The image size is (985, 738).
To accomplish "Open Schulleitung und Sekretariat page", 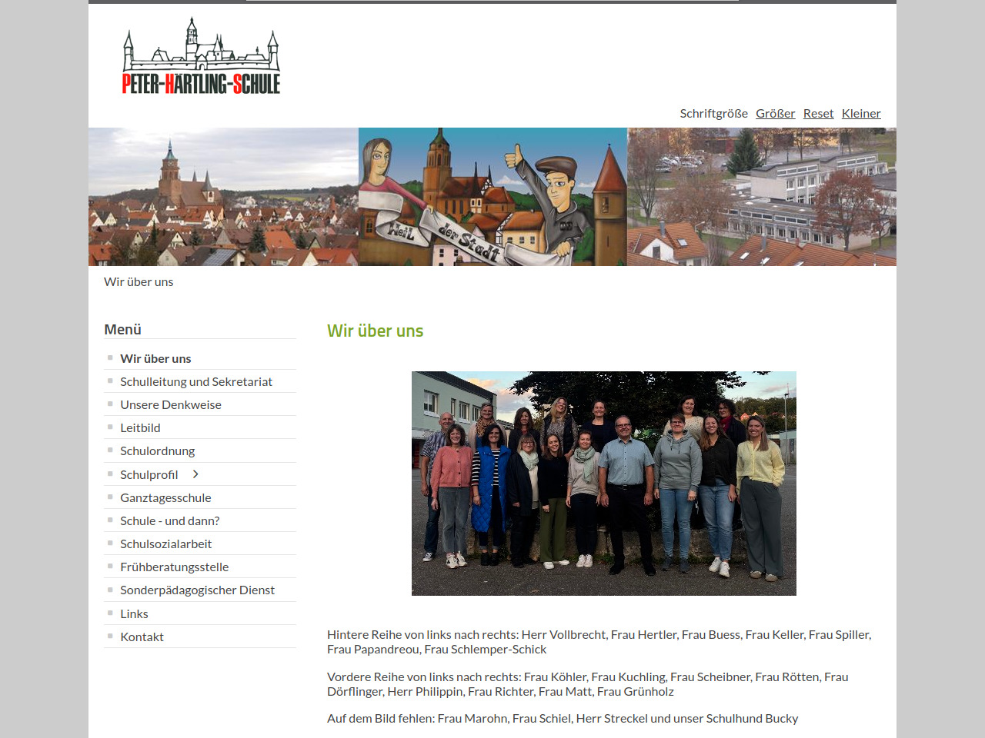I will pos(196,381).
